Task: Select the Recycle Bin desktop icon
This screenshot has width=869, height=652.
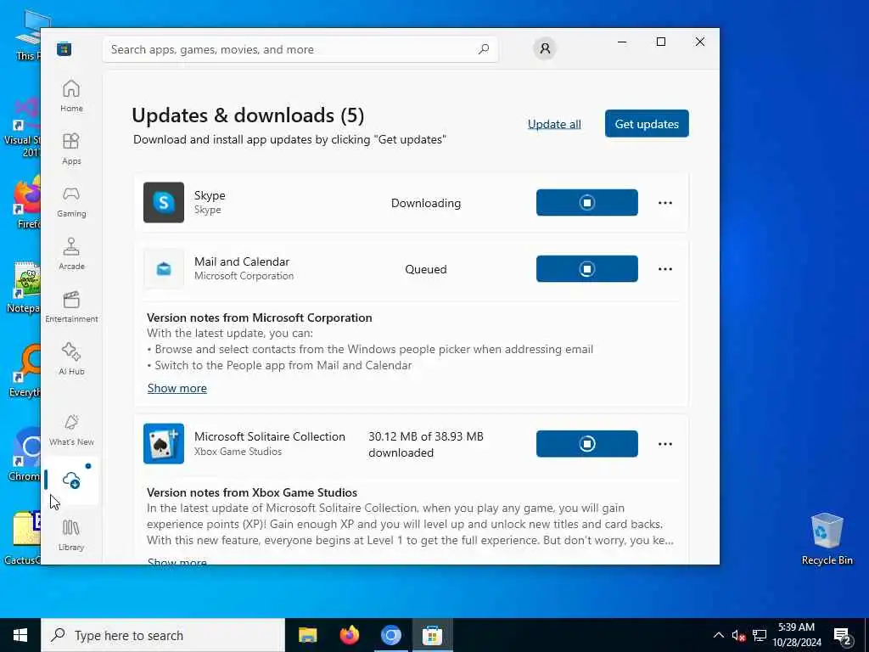Action: click(x=827, y=538)
